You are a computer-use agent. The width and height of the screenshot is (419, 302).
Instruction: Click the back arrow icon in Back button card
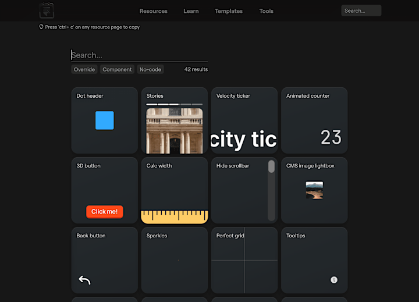84,280
